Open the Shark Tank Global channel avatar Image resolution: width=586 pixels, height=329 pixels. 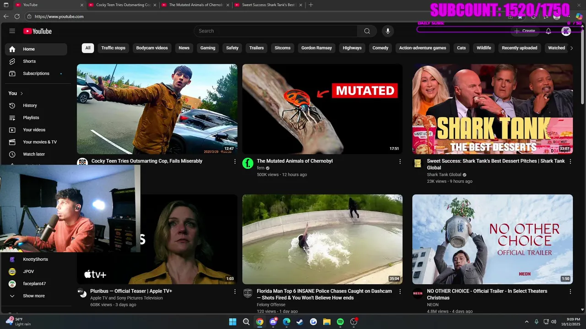tap(418, 163)
